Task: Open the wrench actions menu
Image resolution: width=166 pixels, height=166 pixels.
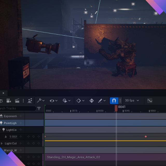Action: click(40, 101)
